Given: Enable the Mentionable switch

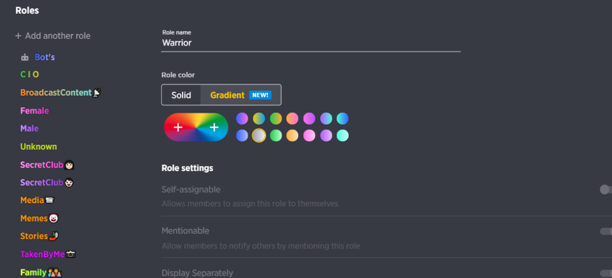Looking at the screenshot, I should click(605, 231).
